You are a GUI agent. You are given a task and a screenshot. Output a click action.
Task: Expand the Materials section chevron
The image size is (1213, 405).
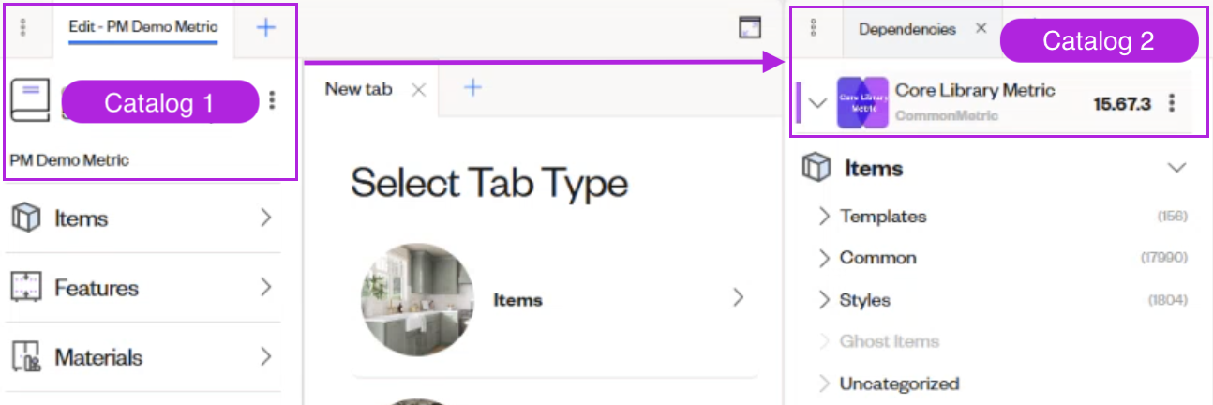click(x=266, y=357)
